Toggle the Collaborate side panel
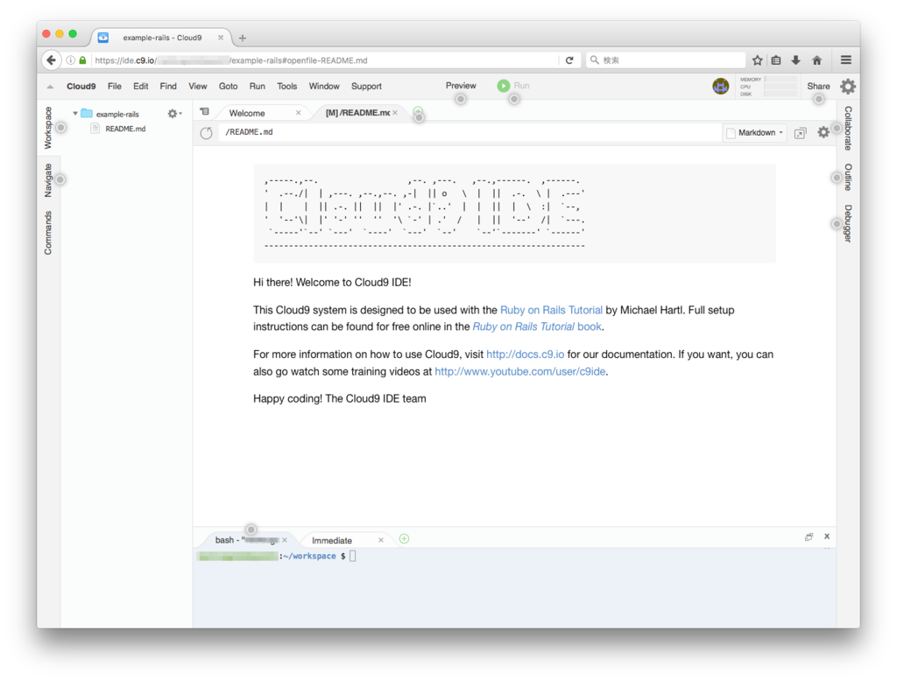The width and height of the screenshot is (897, 681). pos(848,128)
